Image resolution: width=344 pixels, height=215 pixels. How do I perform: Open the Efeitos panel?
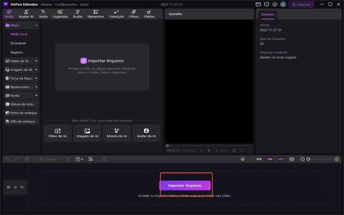point(149,14)
